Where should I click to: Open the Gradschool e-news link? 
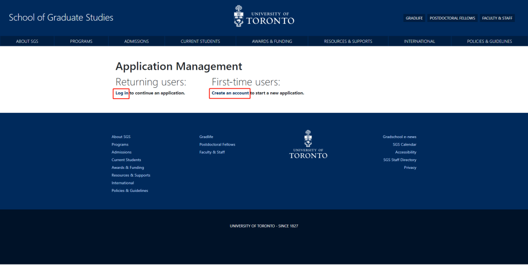click(399, 137)
